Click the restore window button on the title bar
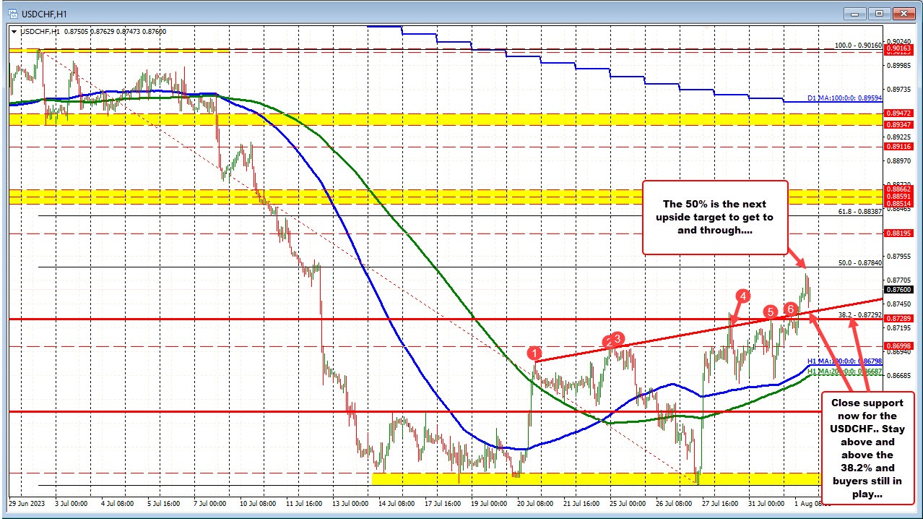 click(878, 13)
